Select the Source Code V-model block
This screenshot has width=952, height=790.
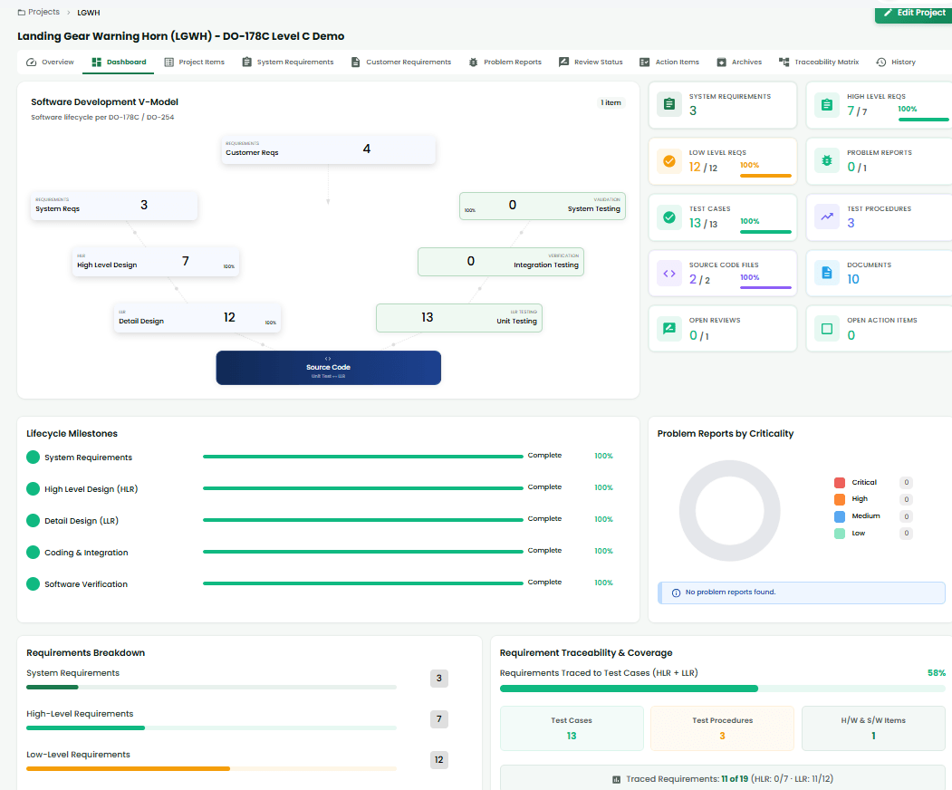329,368
